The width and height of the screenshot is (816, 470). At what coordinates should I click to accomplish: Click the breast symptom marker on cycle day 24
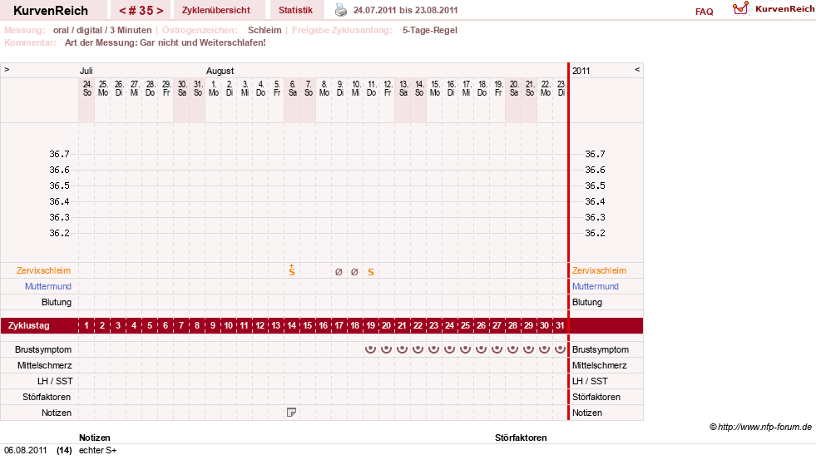point(450,349)
